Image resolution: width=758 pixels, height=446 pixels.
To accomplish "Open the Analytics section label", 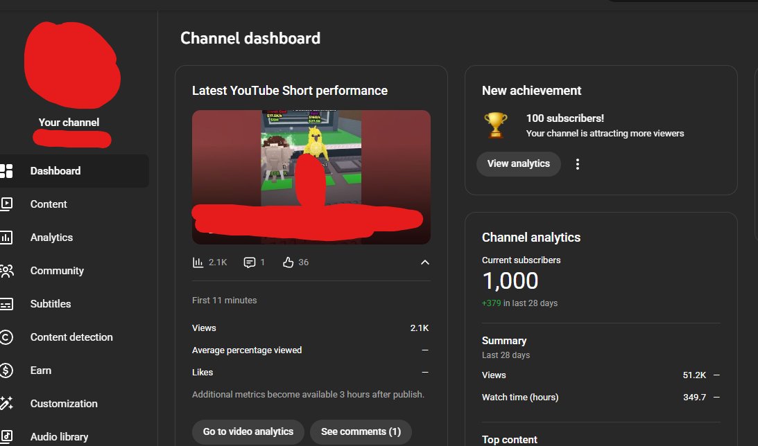I will 51,238.
